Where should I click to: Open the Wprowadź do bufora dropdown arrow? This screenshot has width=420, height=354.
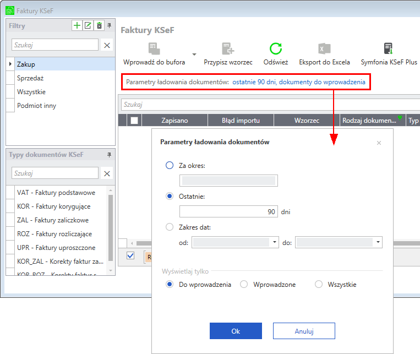click(x=194, y=55)
